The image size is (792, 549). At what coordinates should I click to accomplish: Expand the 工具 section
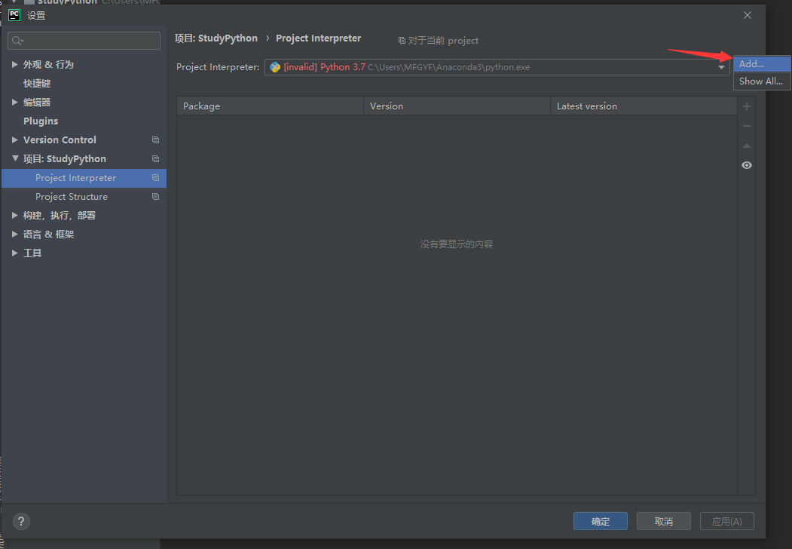pyautogui.click(x=14, y=253)
